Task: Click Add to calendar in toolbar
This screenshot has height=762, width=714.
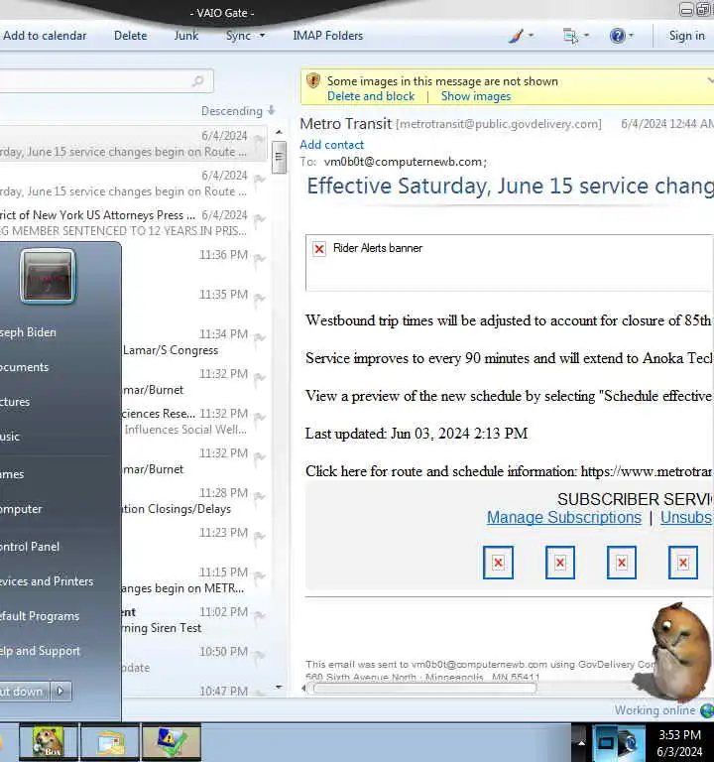Action: [x=45, y=36]
